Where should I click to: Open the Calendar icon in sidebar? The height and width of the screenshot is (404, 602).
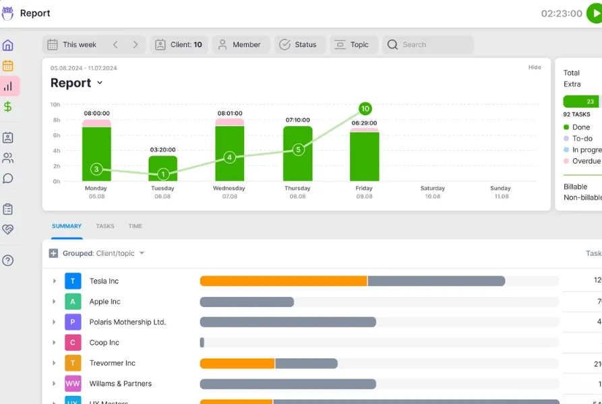tap(7, 66)
